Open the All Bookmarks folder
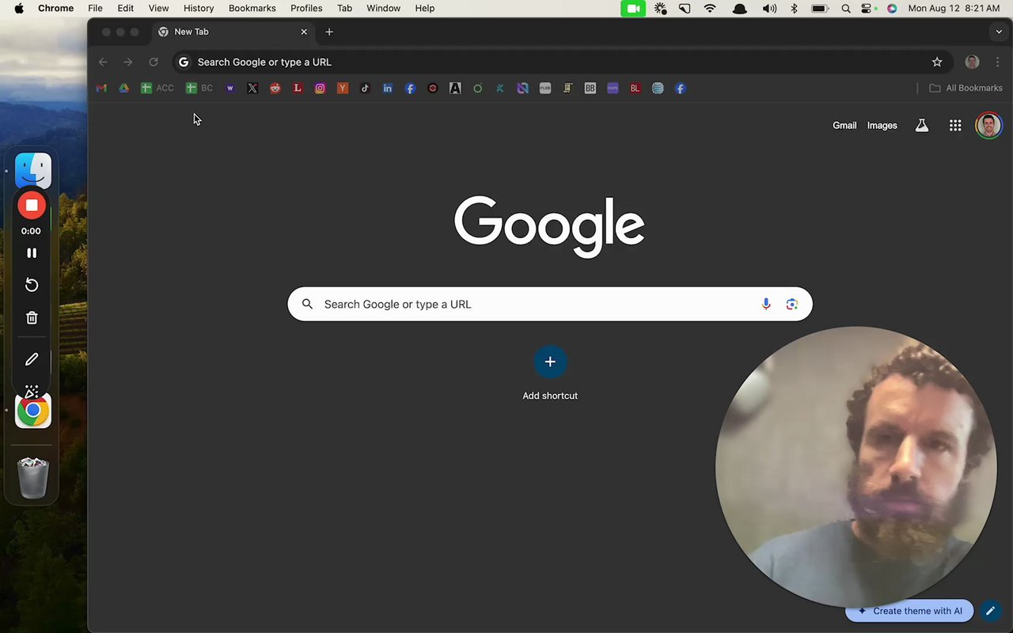 pos(966,89)
